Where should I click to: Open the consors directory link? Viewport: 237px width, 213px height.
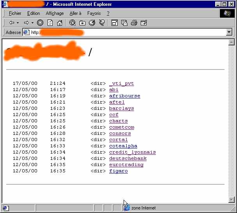point(120,133)
